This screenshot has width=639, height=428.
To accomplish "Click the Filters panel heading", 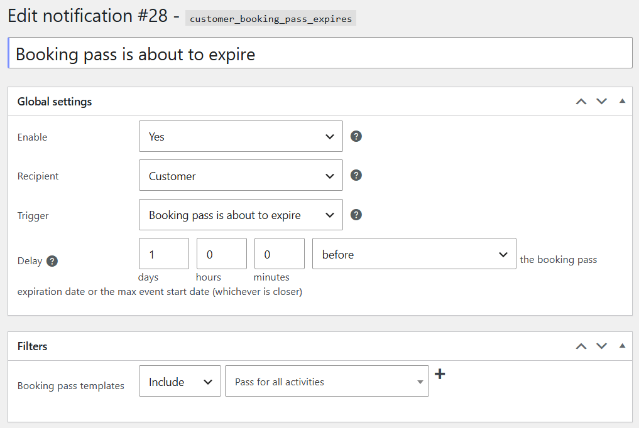I will point(32,346).
